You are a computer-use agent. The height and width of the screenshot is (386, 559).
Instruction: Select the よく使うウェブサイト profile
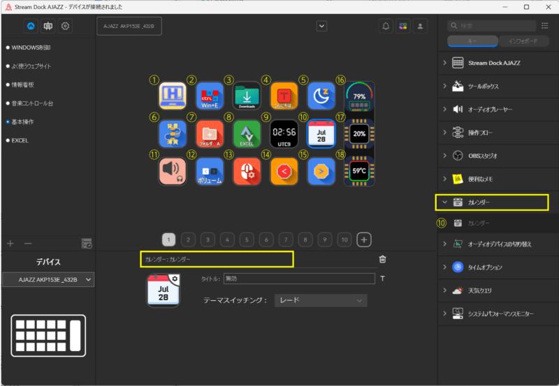coord(31,66)
